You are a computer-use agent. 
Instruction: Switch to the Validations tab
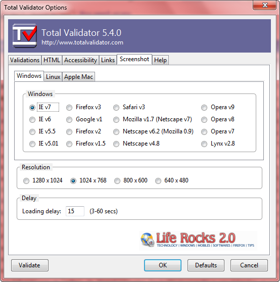(x=25, y=60)
